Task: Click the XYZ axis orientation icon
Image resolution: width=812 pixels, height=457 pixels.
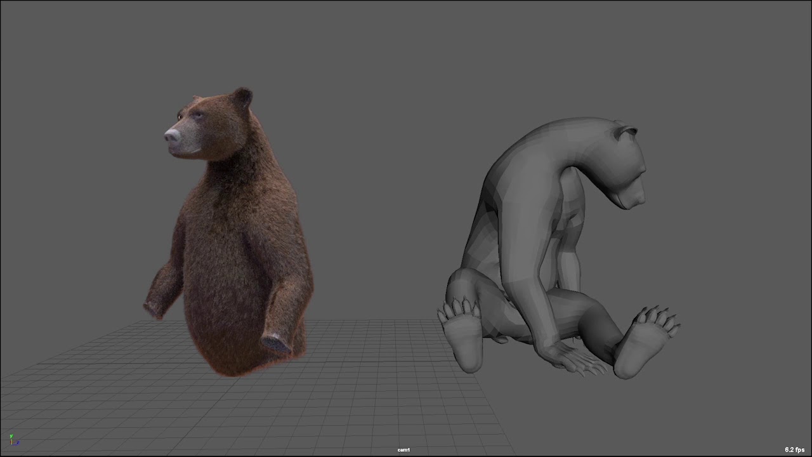Action: 13,440
